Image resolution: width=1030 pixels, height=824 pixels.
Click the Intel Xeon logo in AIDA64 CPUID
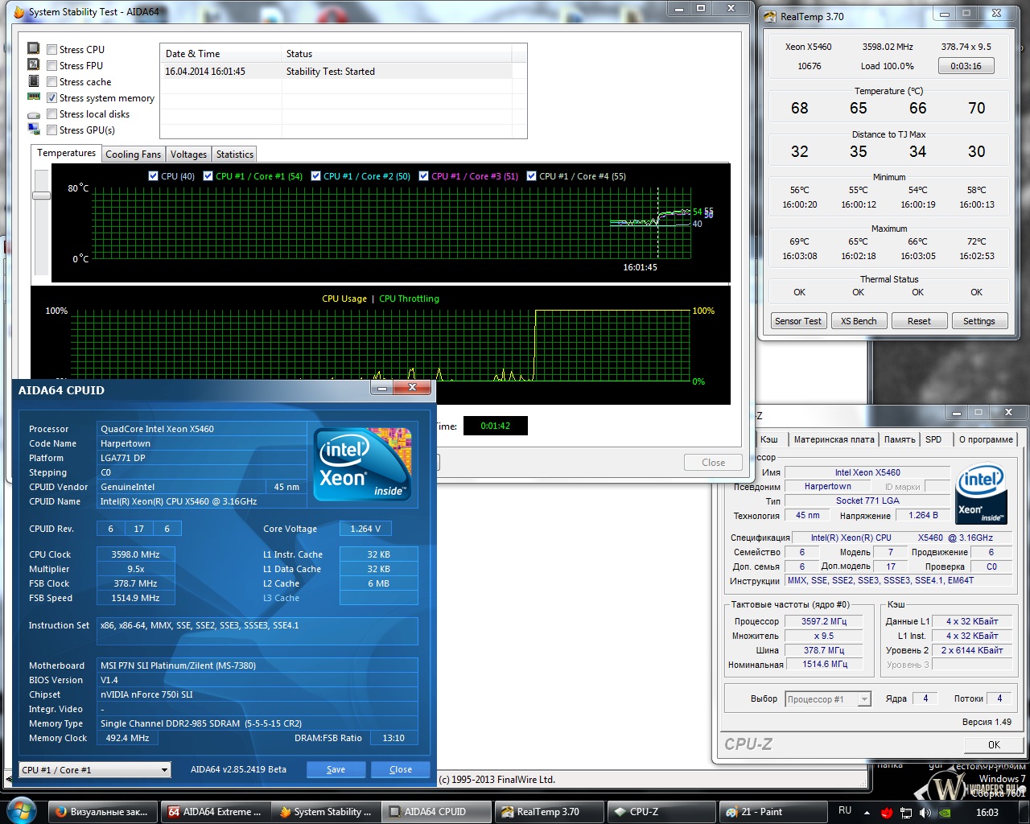tap(362, 463)
